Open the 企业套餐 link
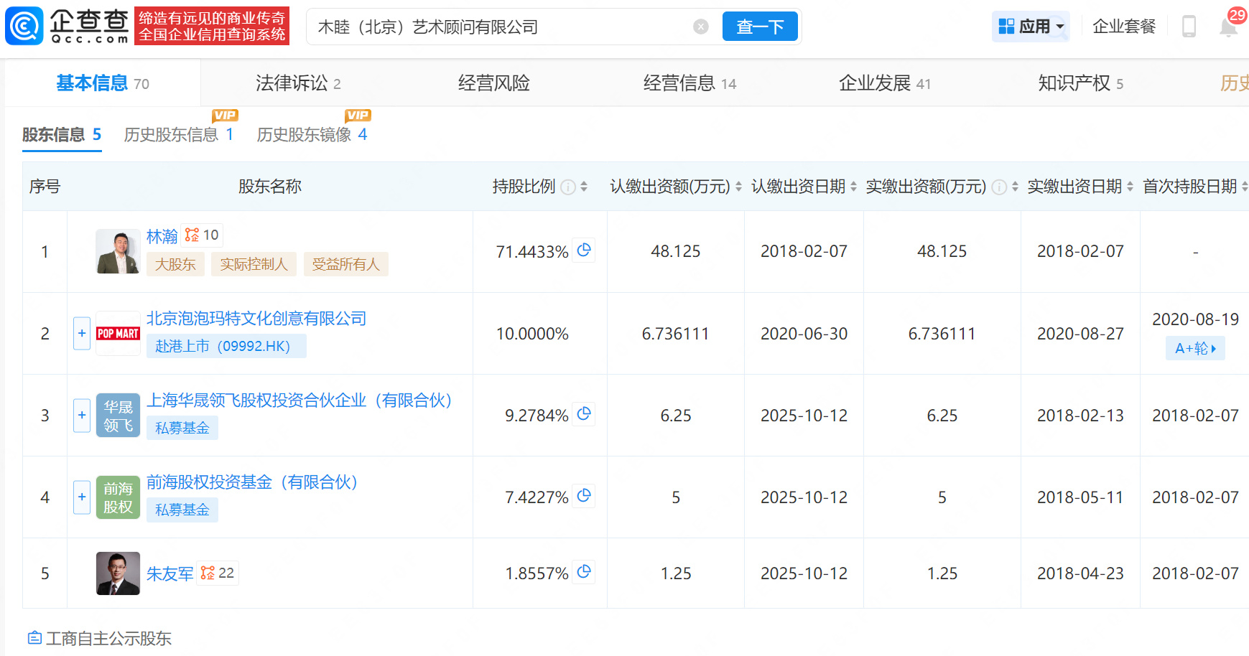Screen dimensions: 1249x656 point(1124,27)
